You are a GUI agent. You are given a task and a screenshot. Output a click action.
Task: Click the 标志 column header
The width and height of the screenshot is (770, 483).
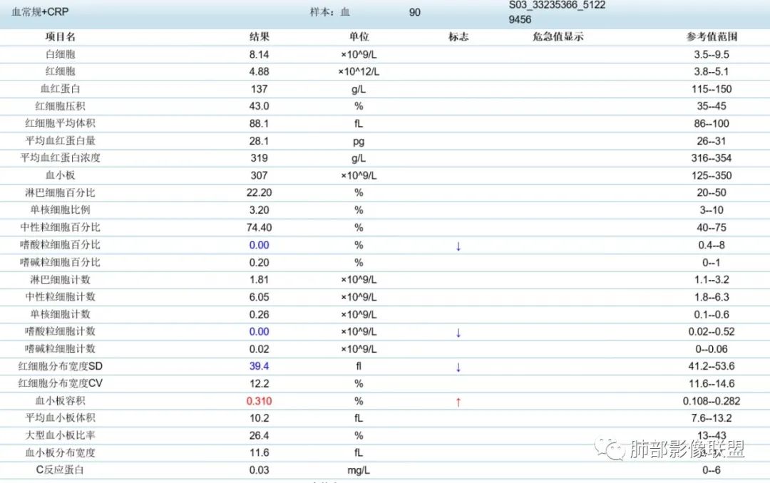(x=458, y=37)
